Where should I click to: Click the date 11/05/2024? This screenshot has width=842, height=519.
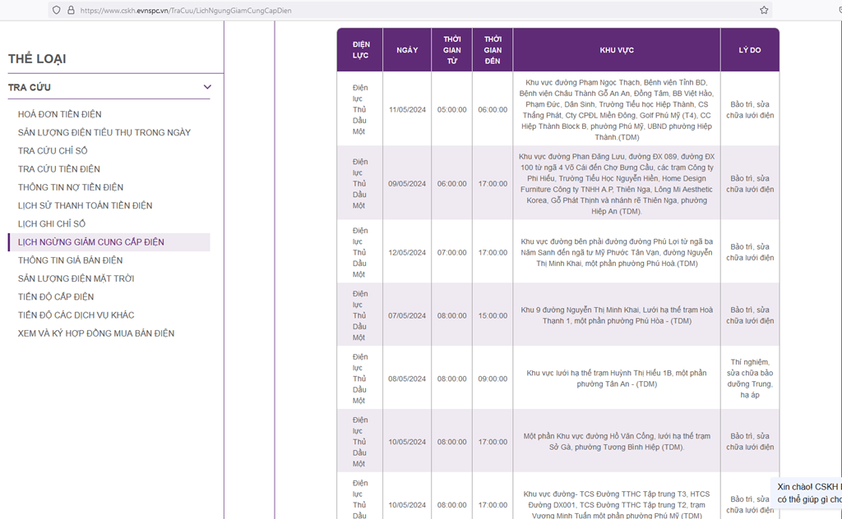[407, 109]
